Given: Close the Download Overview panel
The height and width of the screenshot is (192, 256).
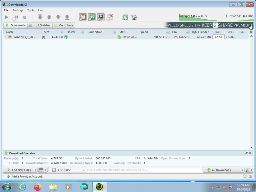Looking at the screenshot, I should pos(250,153).
